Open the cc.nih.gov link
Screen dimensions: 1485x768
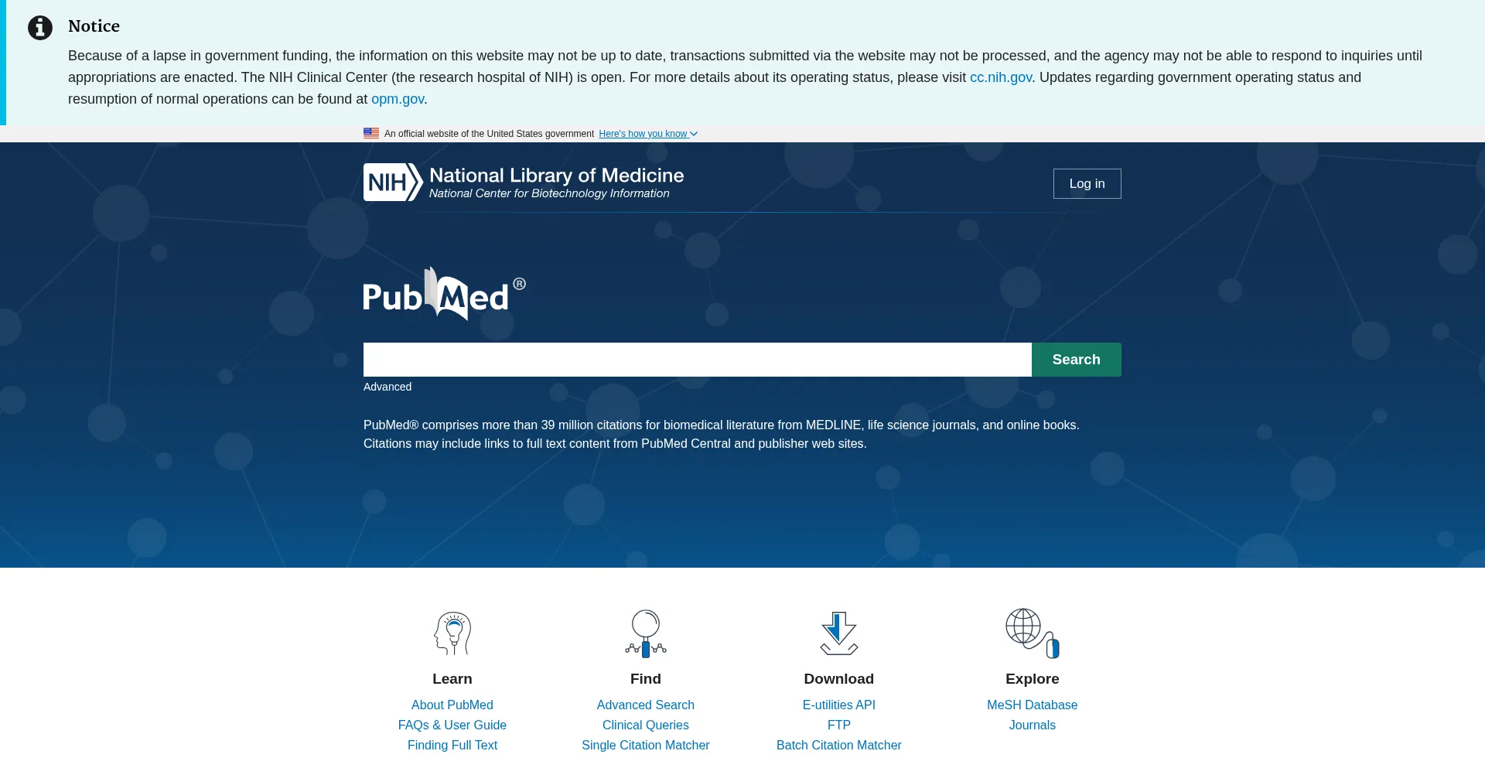click(x=1001, y=77)
